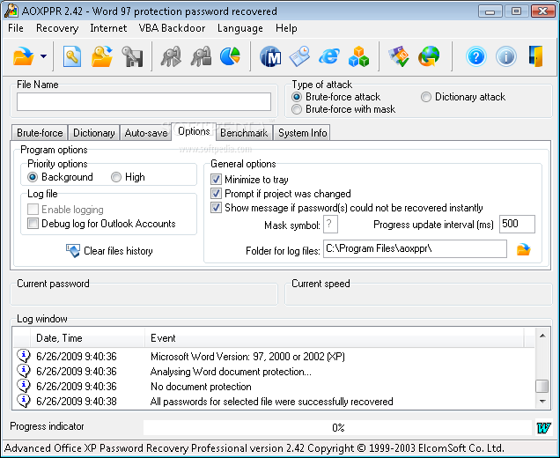Click the File Name input field
The image size is (560, 458).
pos(144,102)
